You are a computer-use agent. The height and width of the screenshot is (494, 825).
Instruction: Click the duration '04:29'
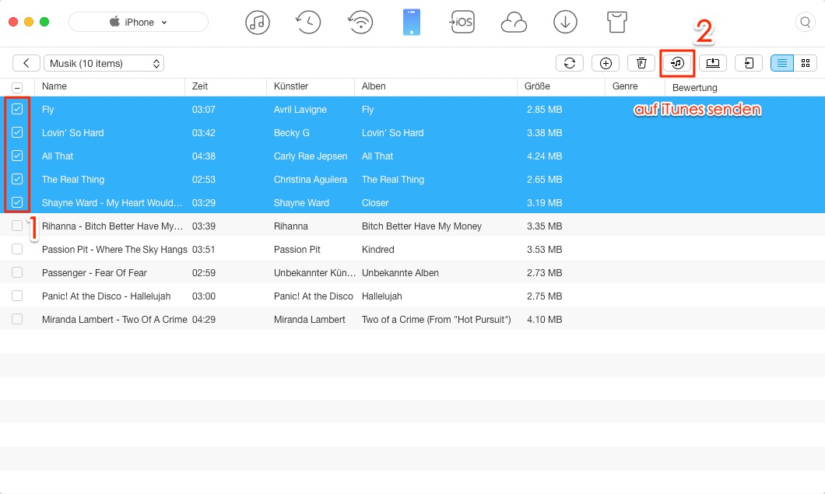[204, 319]
